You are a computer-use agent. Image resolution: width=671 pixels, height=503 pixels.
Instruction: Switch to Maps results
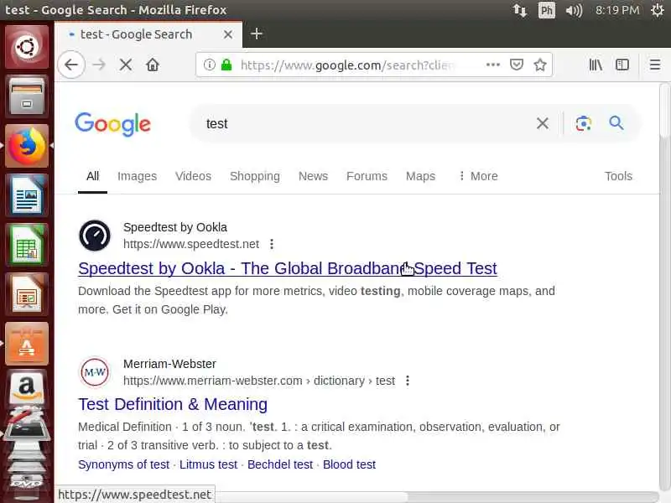tap(420, 176)
